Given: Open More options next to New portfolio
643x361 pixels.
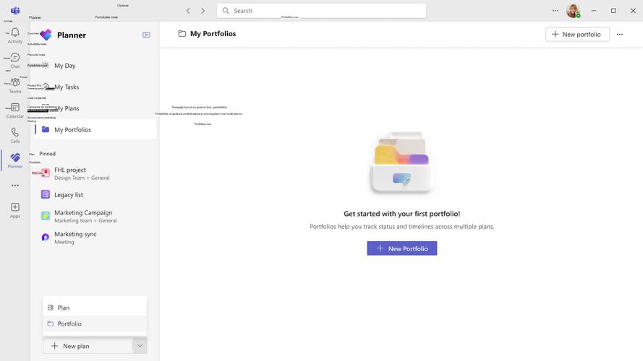Looking at the screenshot, I should [619, 34].
